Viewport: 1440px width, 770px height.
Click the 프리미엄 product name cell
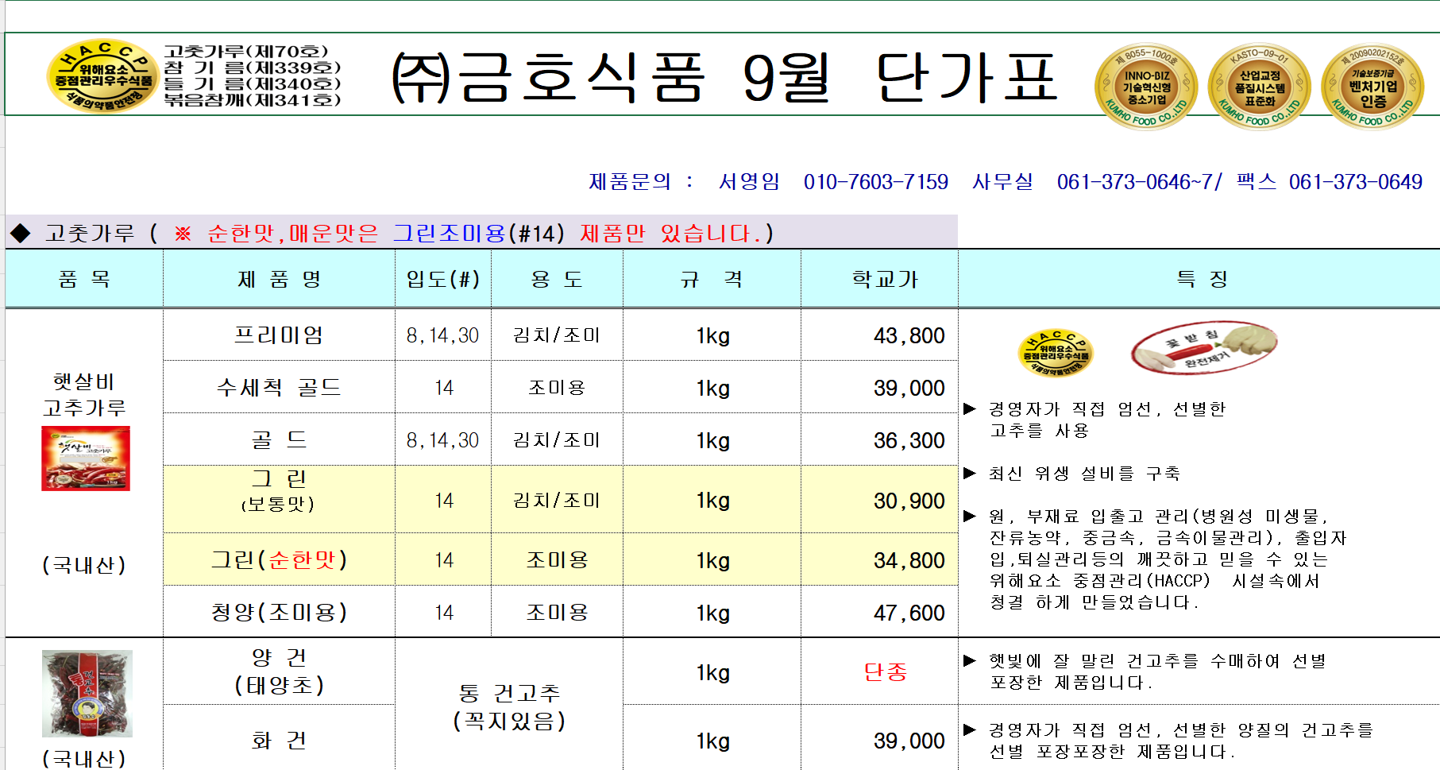click(x=279, y=335)
